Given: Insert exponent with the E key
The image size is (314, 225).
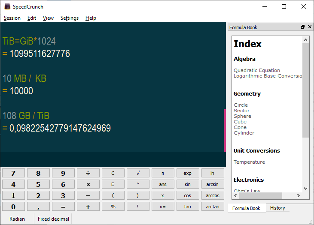Looking at the screenshot, I should click(113, 184).
